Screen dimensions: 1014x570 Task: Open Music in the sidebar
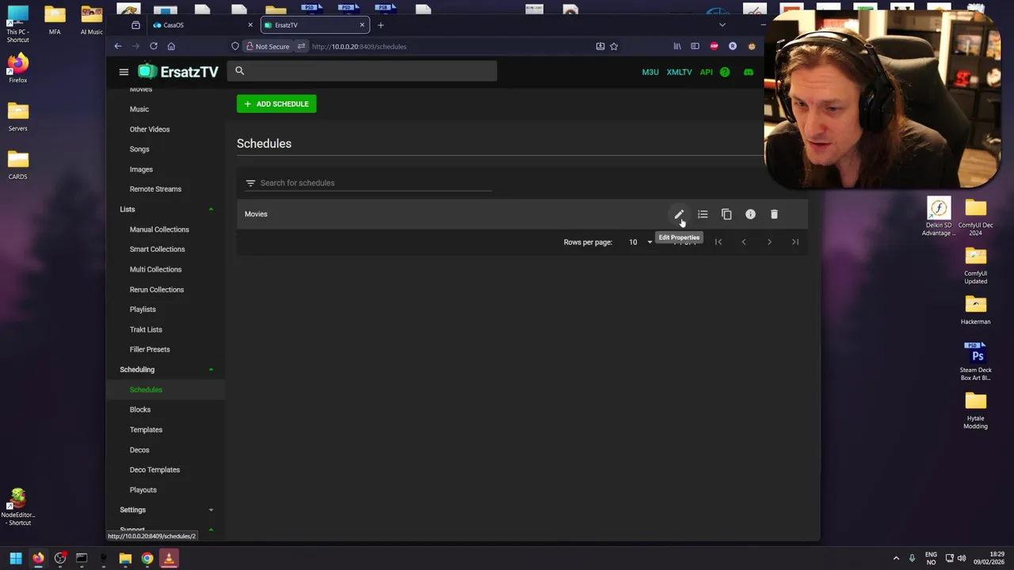(139, 109)
